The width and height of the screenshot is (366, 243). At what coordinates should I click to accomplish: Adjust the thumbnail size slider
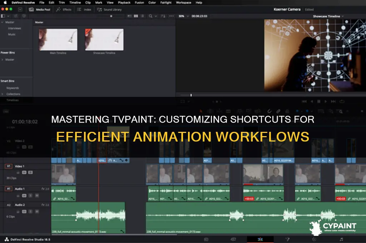[111, 16]
